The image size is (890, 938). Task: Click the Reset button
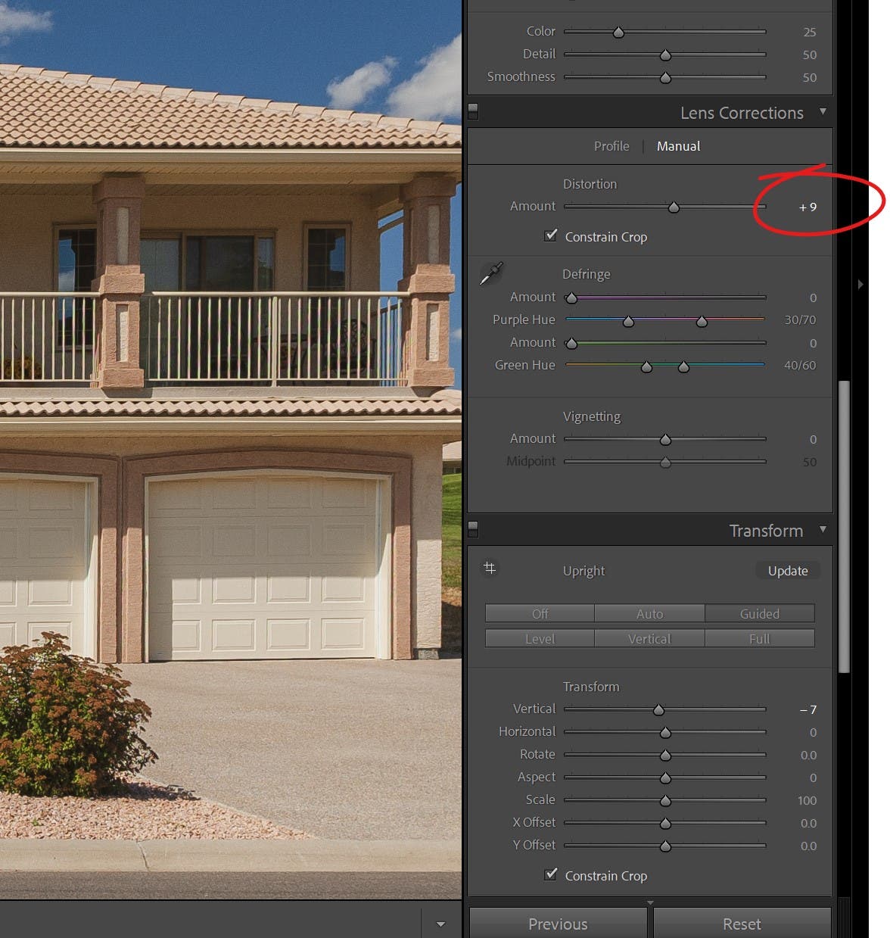tap(741, 924)
